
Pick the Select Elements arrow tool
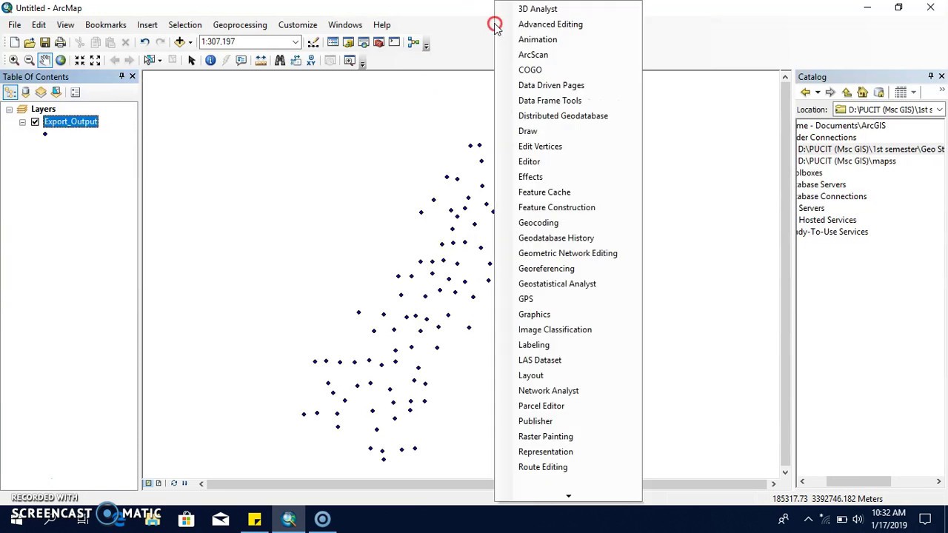[191, 60]
